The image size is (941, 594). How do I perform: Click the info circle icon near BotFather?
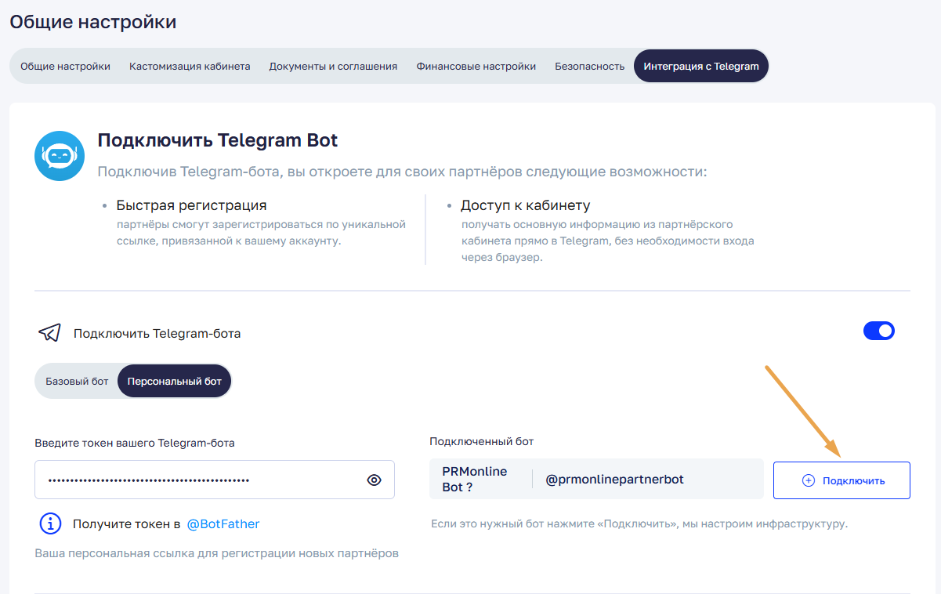click(50, 523)
